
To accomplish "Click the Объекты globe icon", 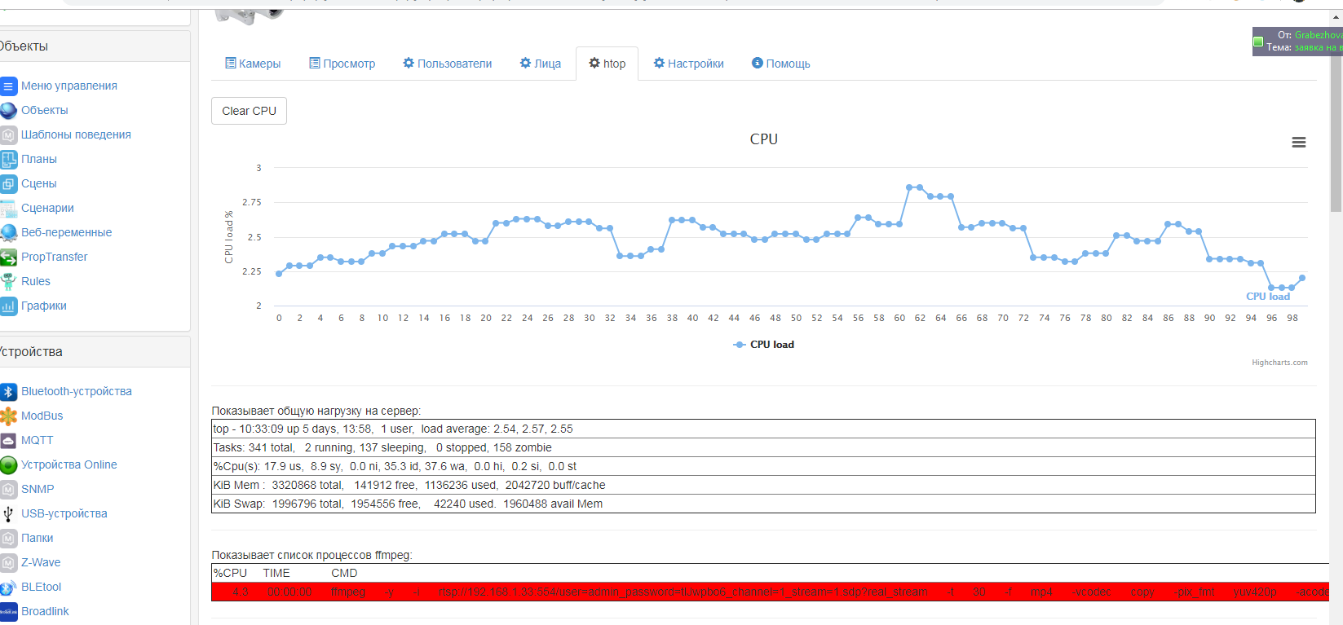I will [x=8, y=110].
